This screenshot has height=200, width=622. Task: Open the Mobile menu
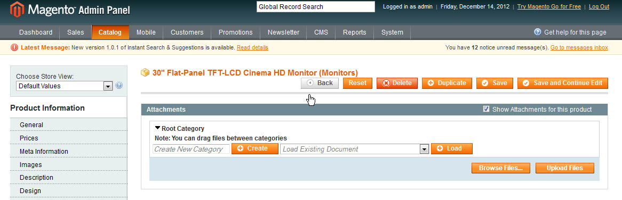coord(146,32)
